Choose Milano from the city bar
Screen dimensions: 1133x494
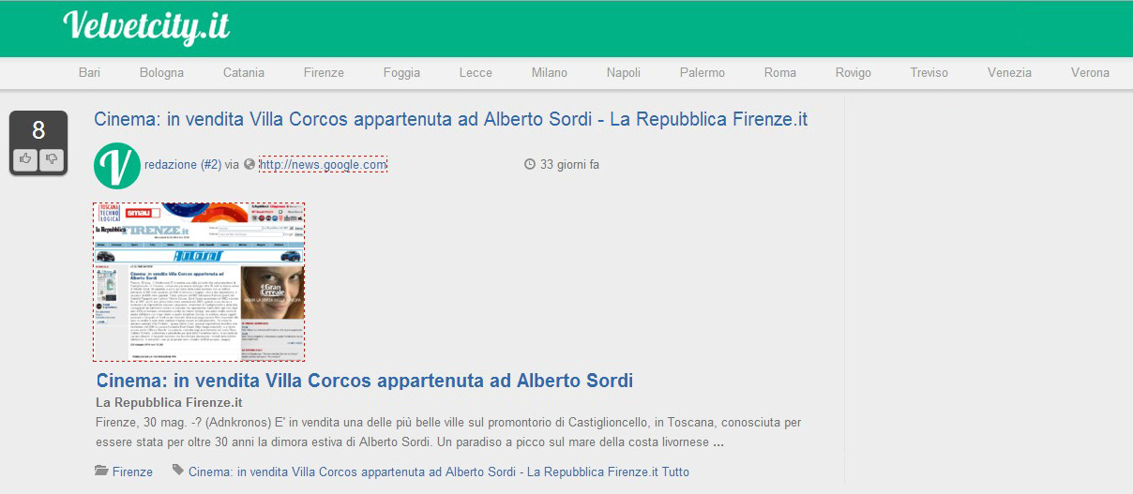pyautogui.click(x=550, y=72)
